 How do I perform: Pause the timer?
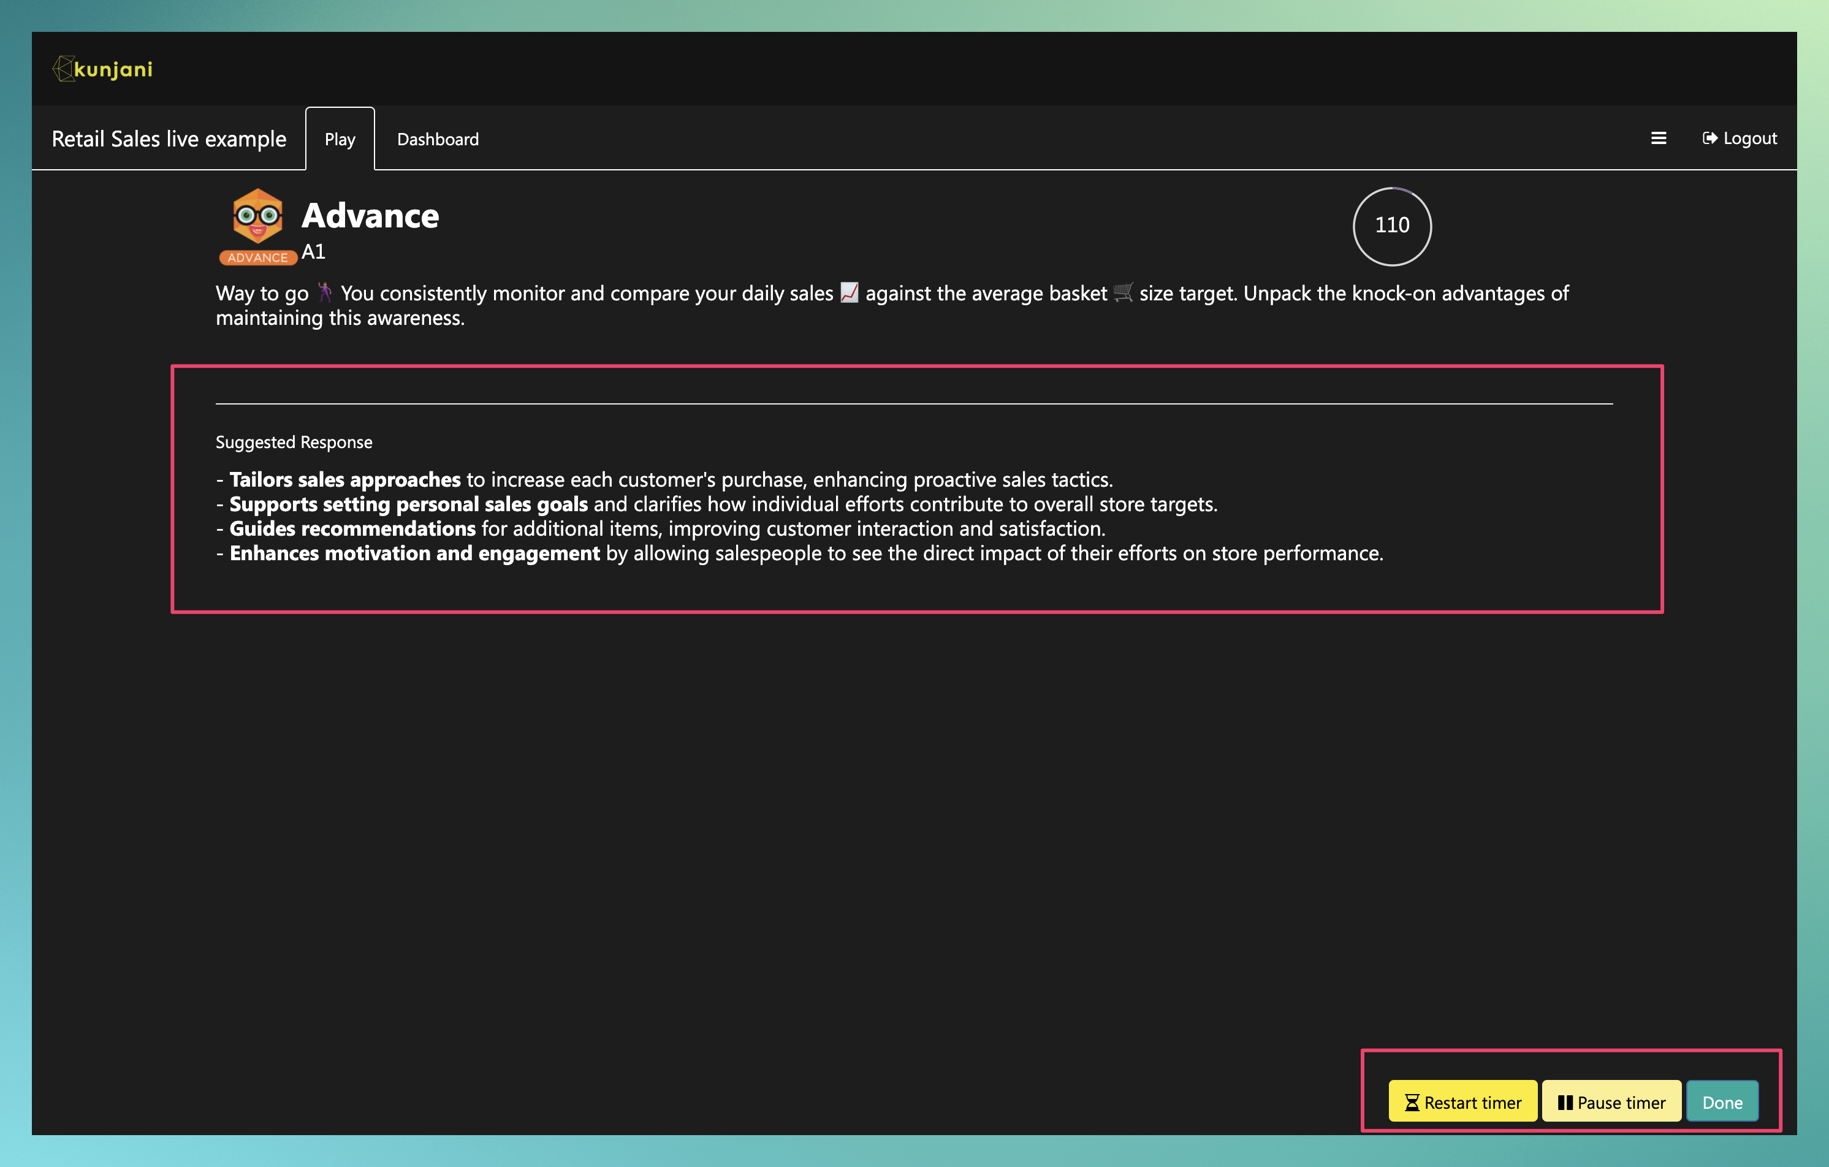[x=1612, y=1103]
